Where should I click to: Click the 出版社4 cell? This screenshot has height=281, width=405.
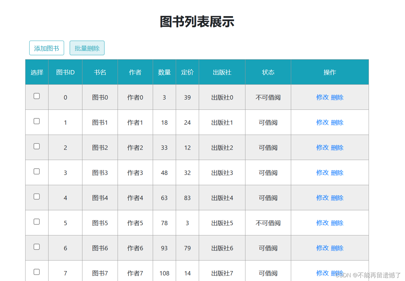click(222, 198)
